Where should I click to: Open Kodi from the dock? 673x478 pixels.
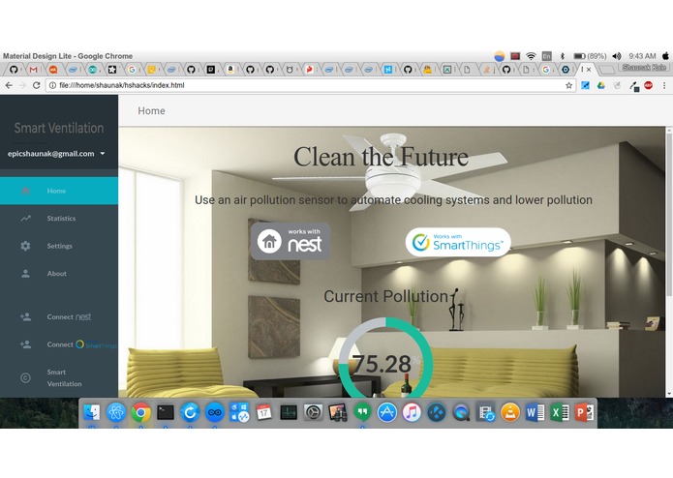click(436, 413)
